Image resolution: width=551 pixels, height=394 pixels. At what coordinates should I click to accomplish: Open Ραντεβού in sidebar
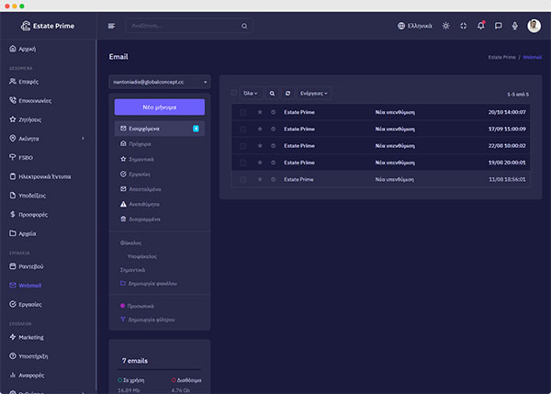tap(27, 266)
